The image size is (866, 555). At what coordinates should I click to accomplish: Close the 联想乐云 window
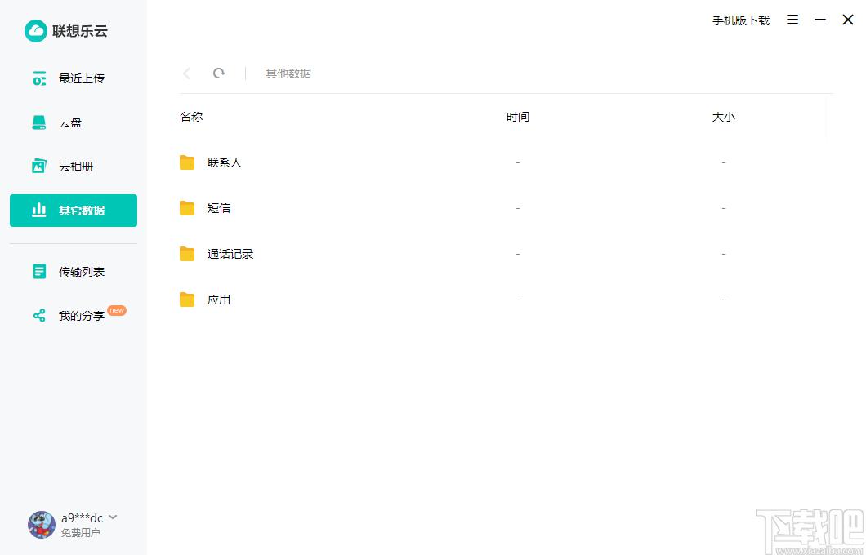tap(848, 20)
